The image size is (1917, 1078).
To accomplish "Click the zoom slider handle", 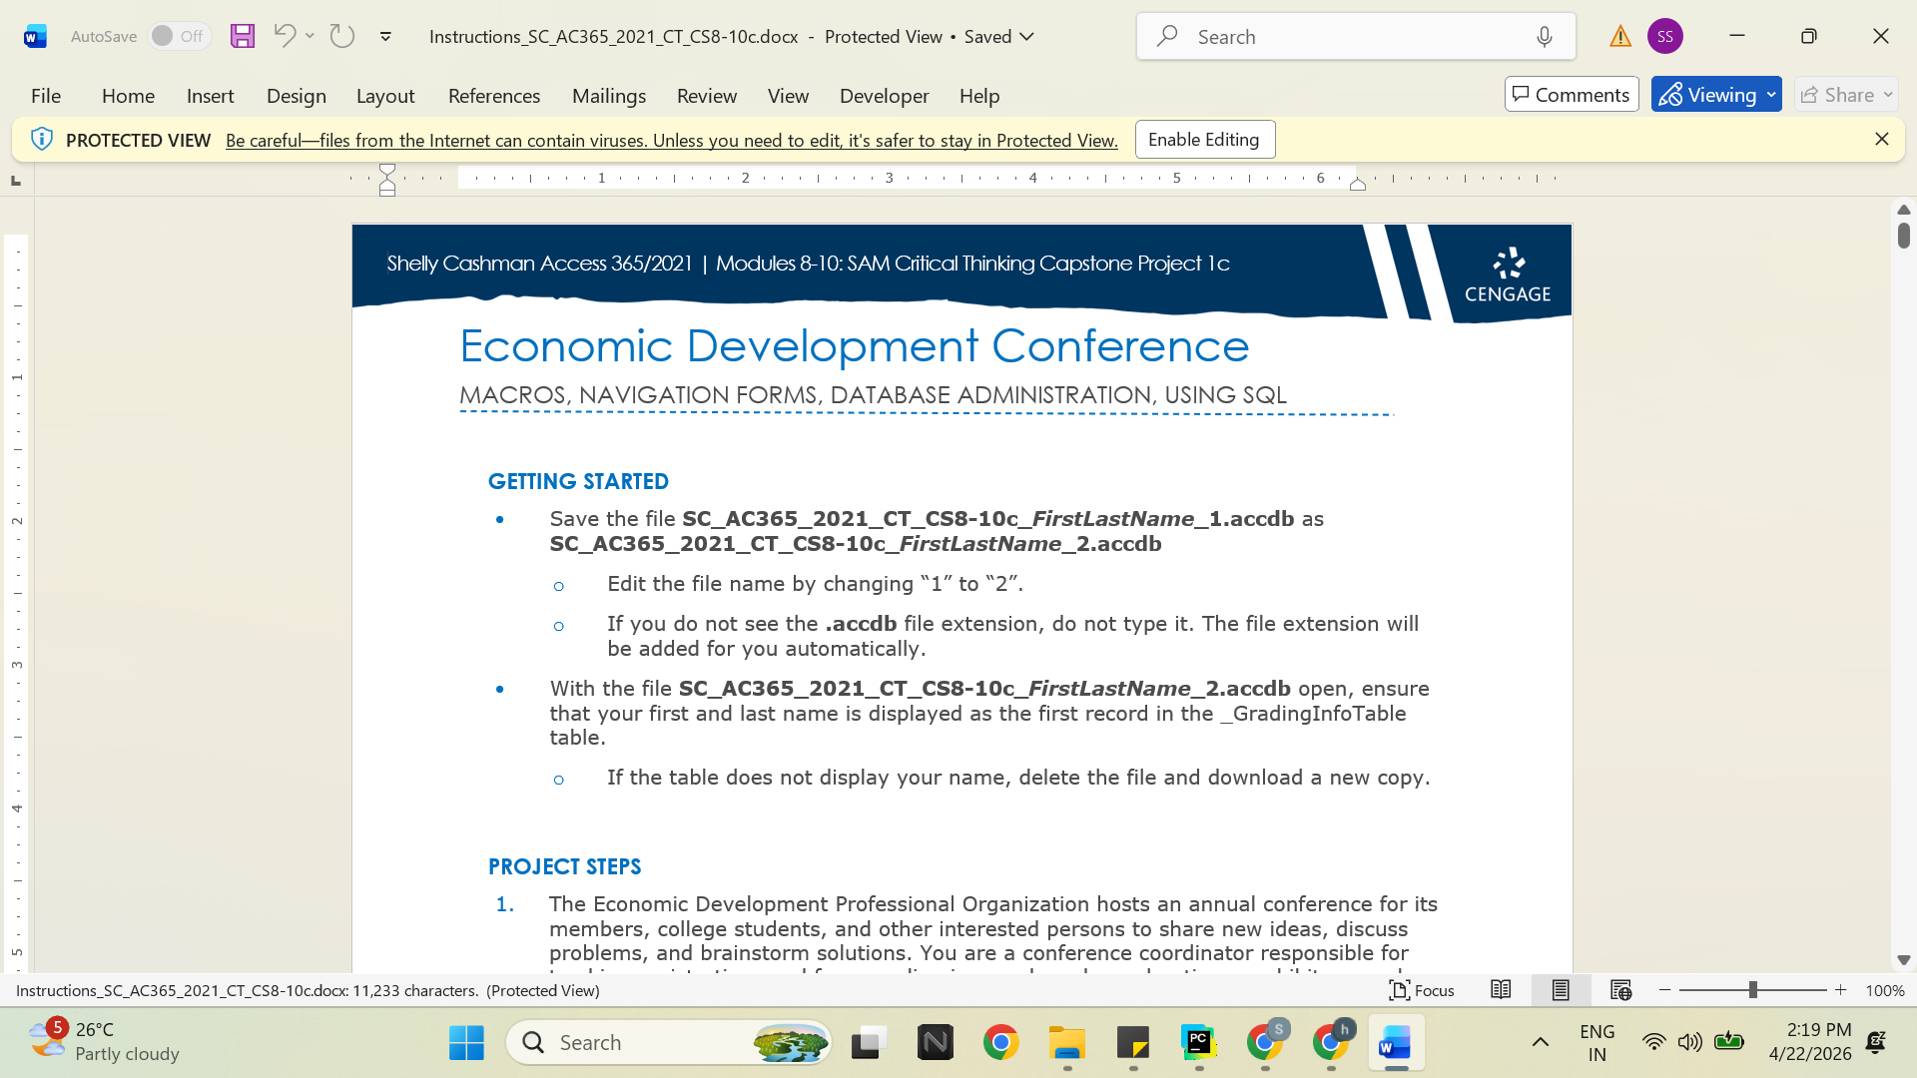I will tap(1752, 990).
